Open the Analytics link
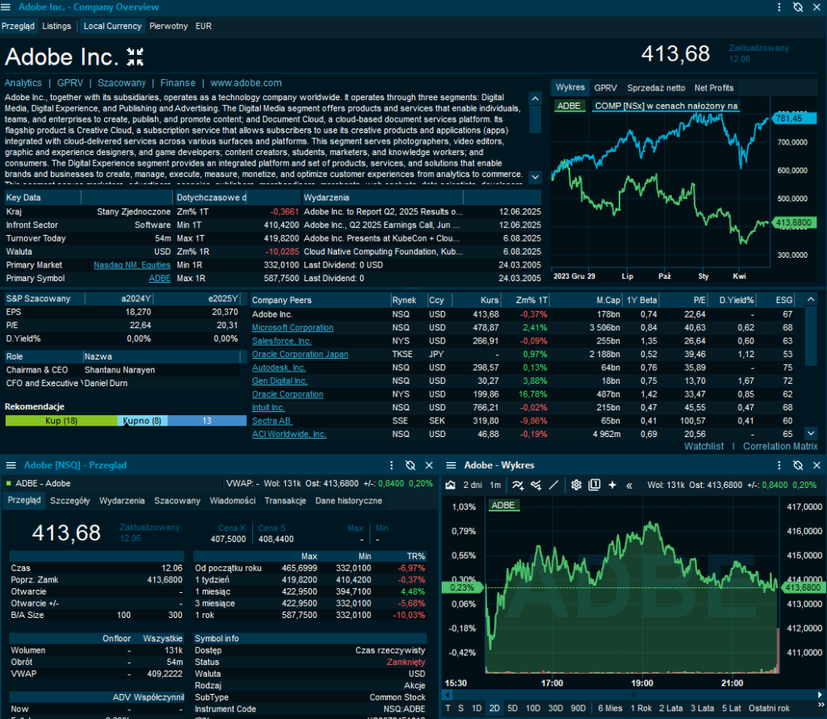The height and width of the screenshot is (719, 827). (23, 83)
